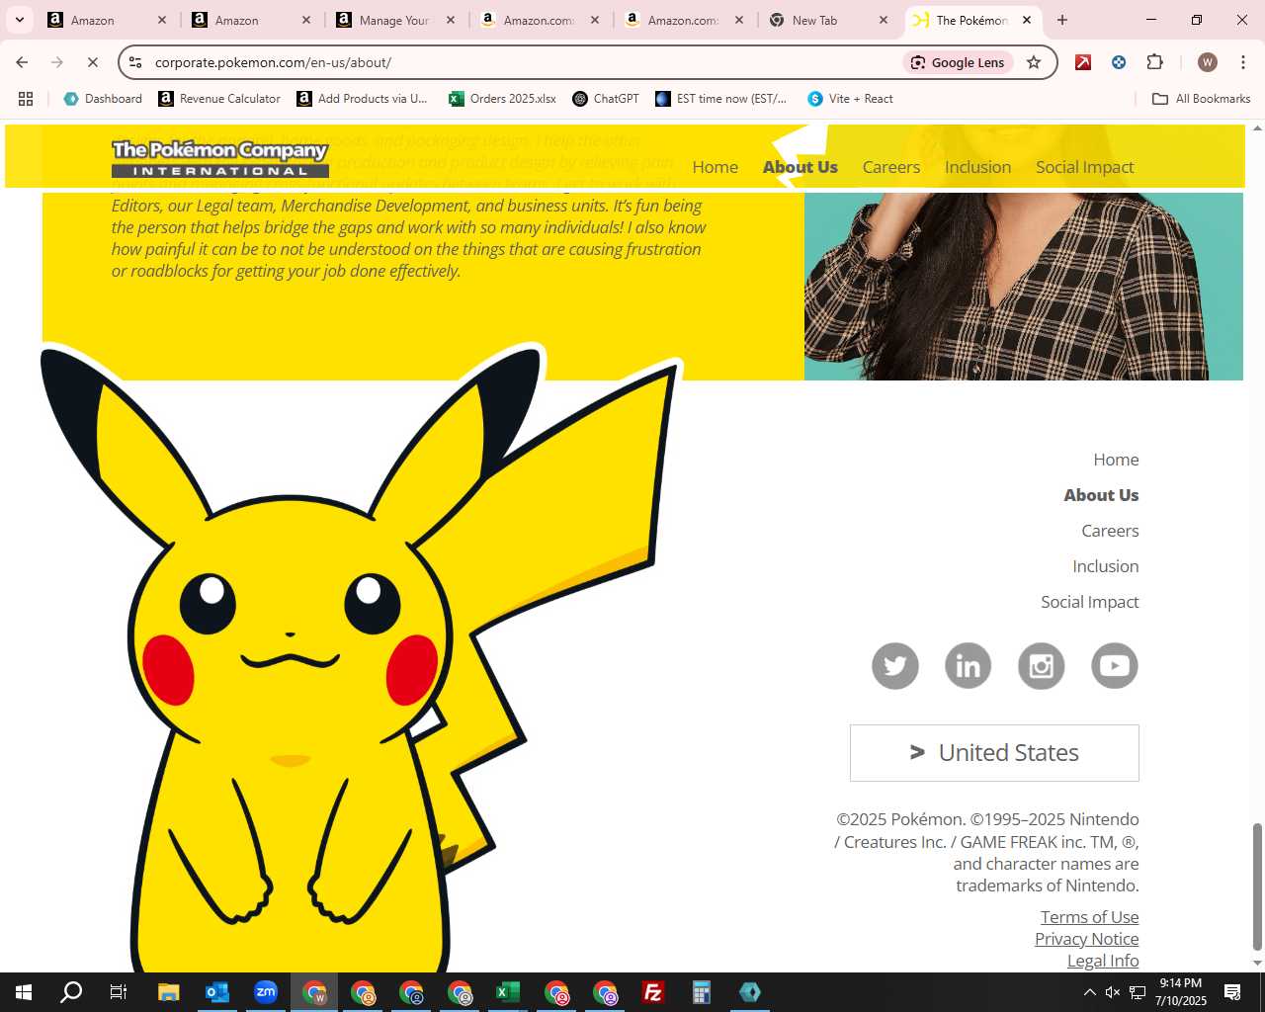Viewport: 1265px width, 1012px height.
Task: Open the Instagram social icon in footer
Action: [1042, 666]
